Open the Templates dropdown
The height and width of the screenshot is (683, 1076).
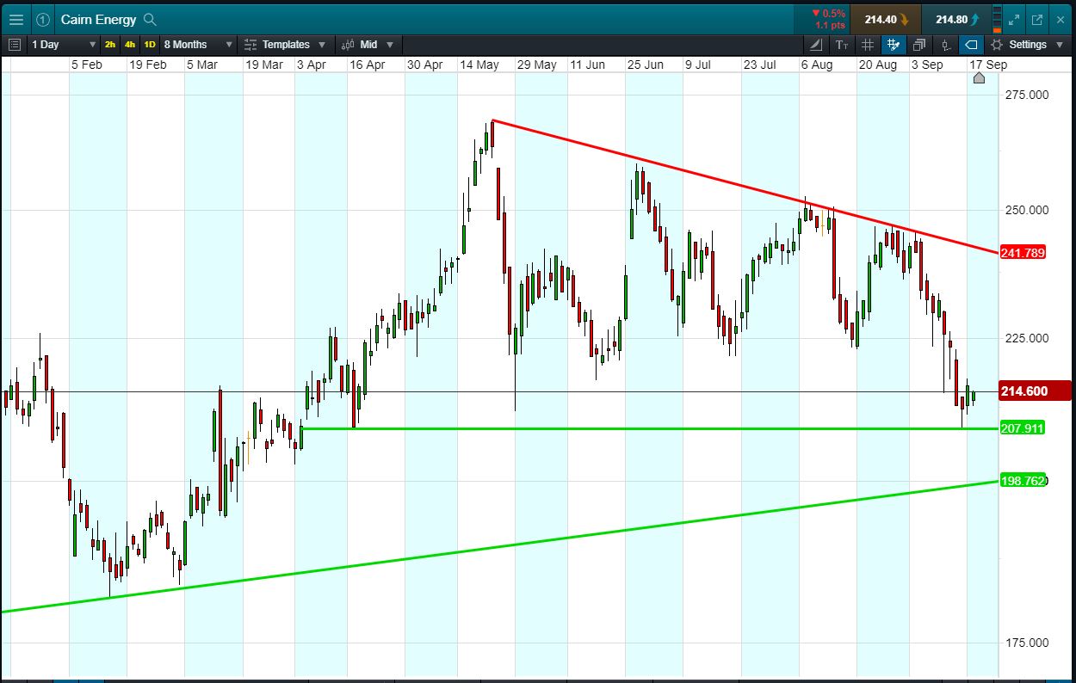tap(285, 44)
